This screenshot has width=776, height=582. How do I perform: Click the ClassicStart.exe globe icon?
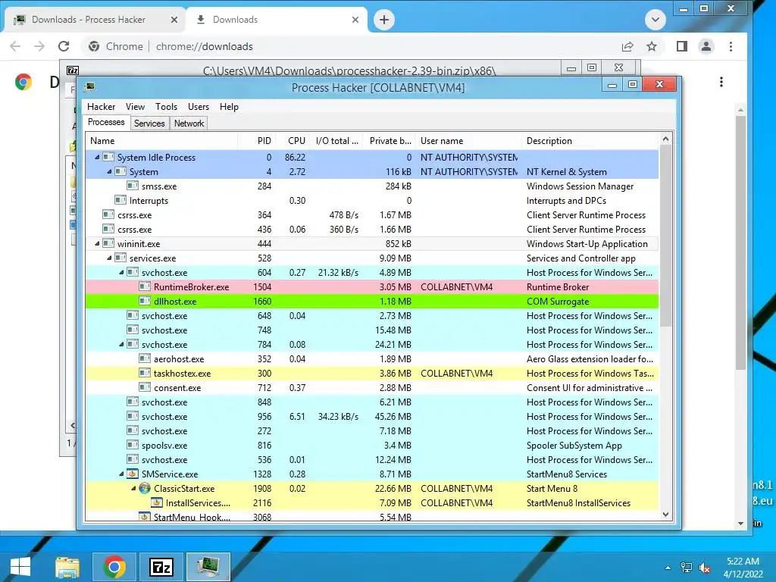145,489
